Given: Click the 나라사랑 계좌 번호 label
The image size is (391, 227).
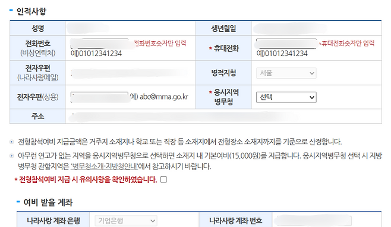Looking at the screenshot, I should 236,220.
